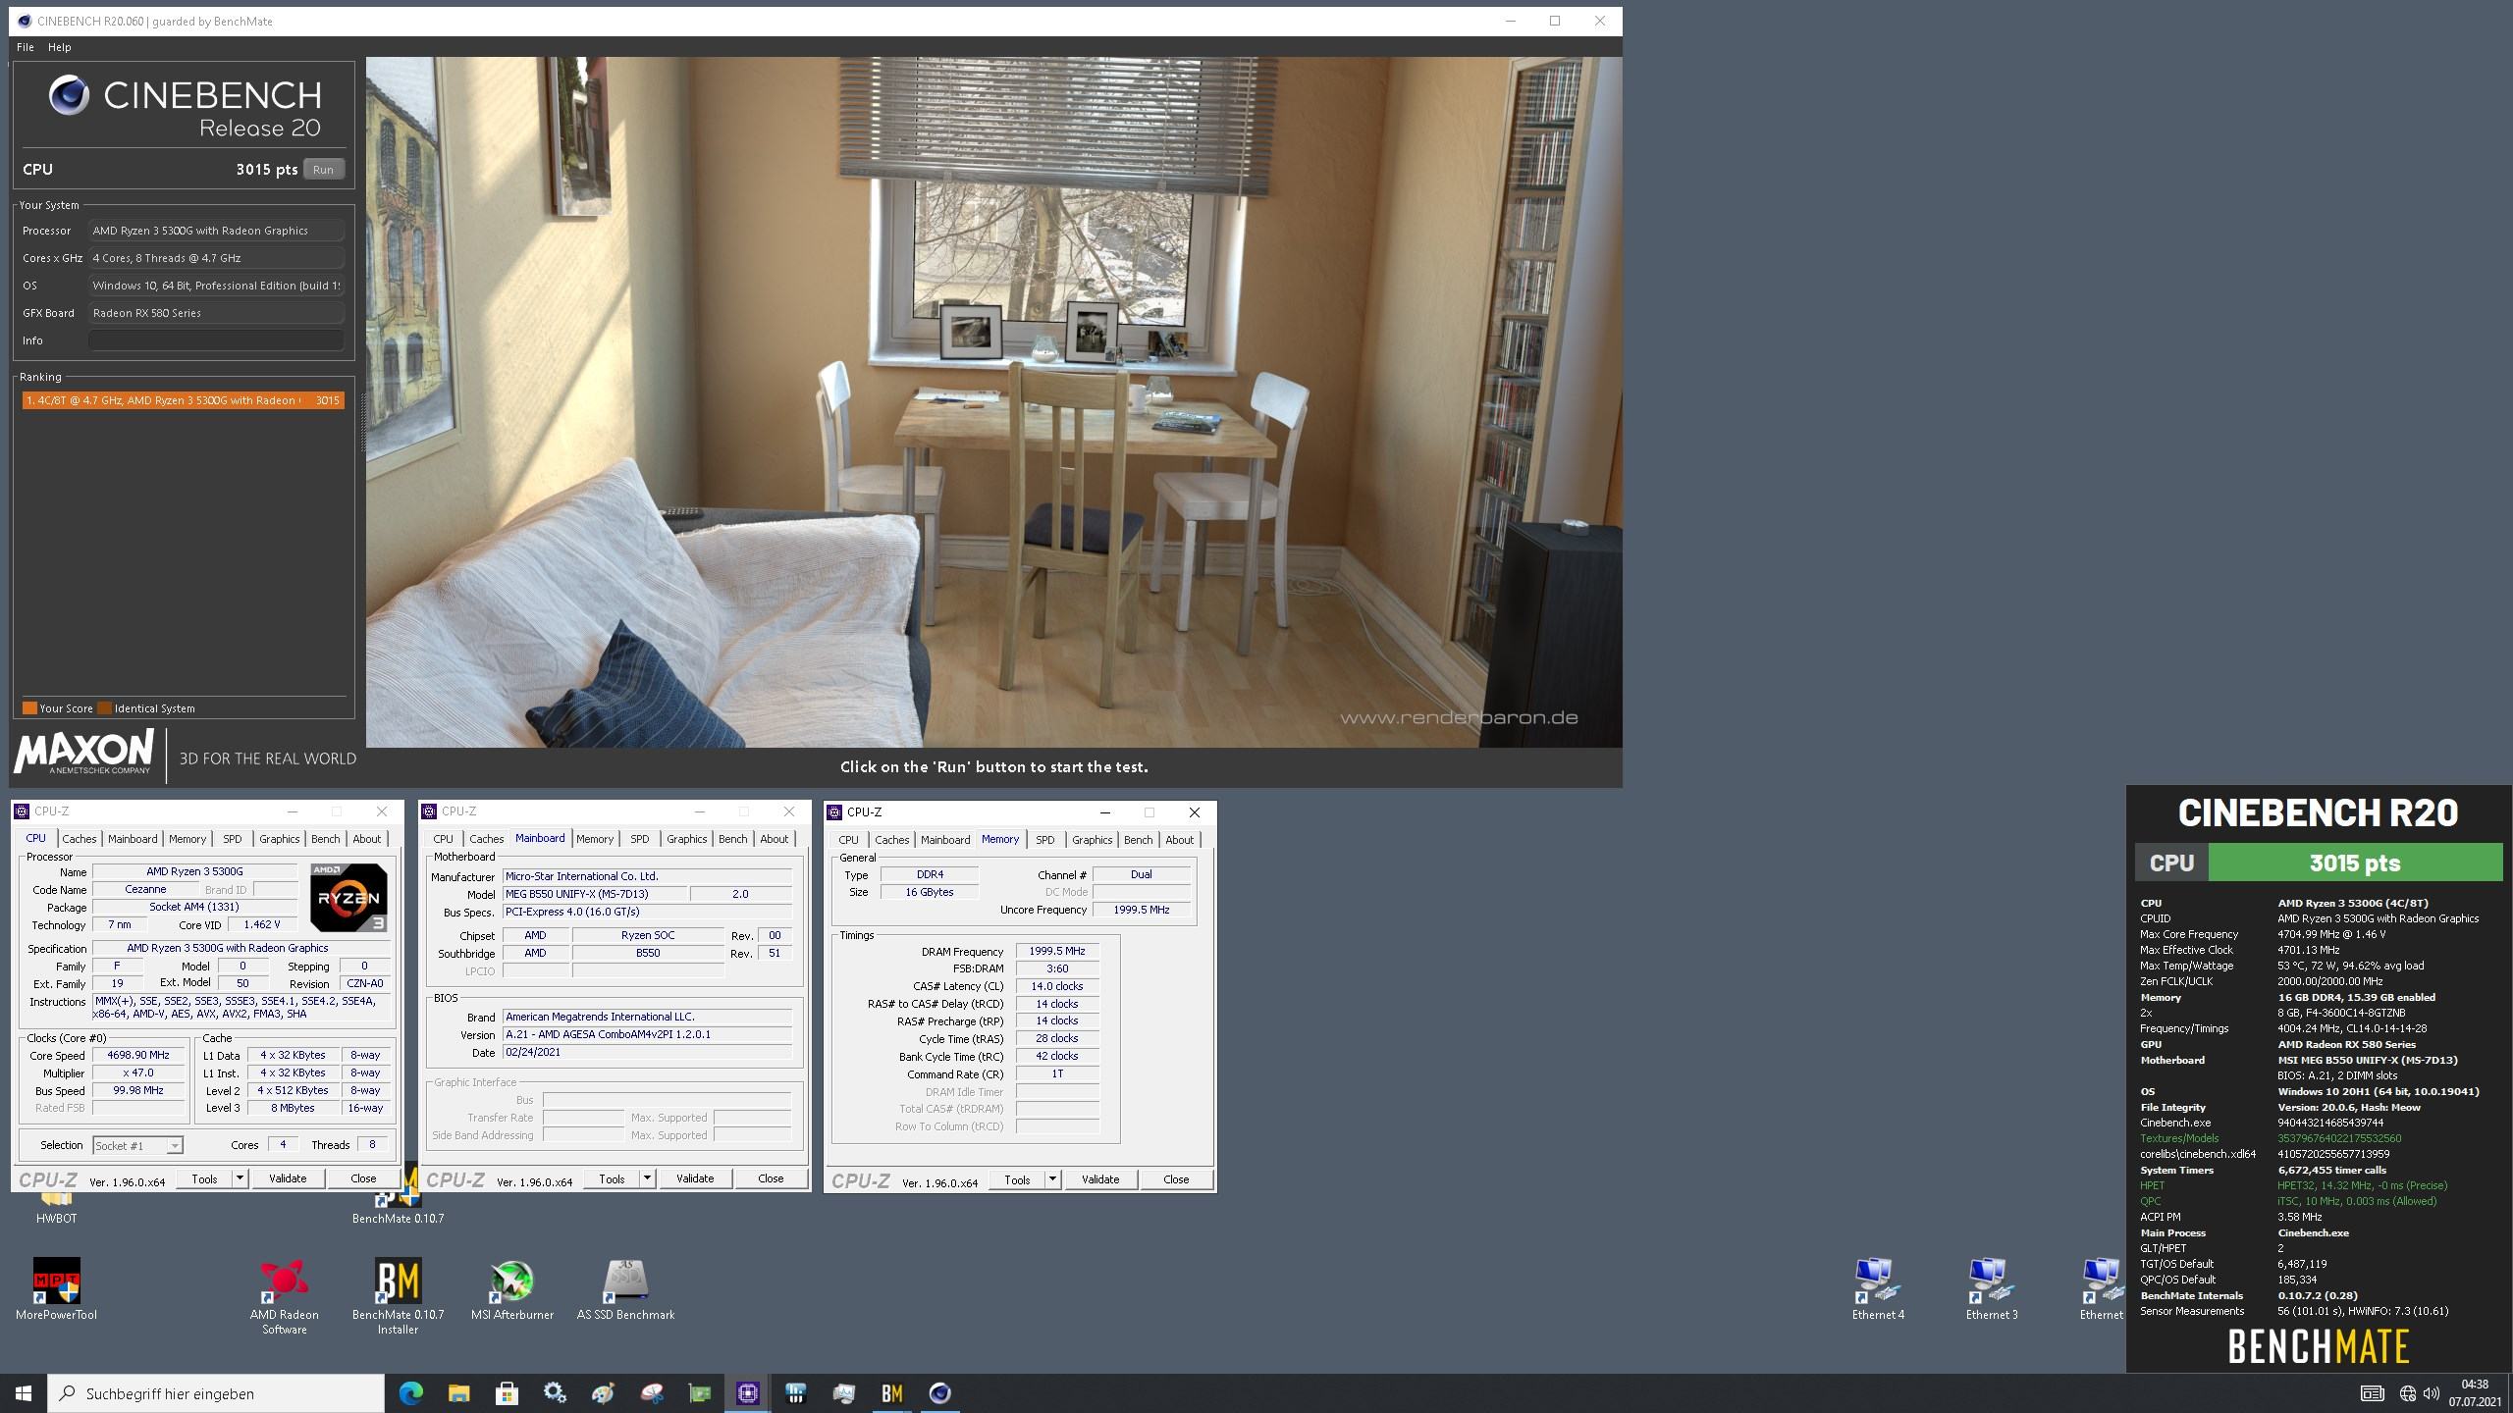Screen dimensions: 2513x1413
Task: Open the News and interests tray icon
Action: tap(2372, 1393)
